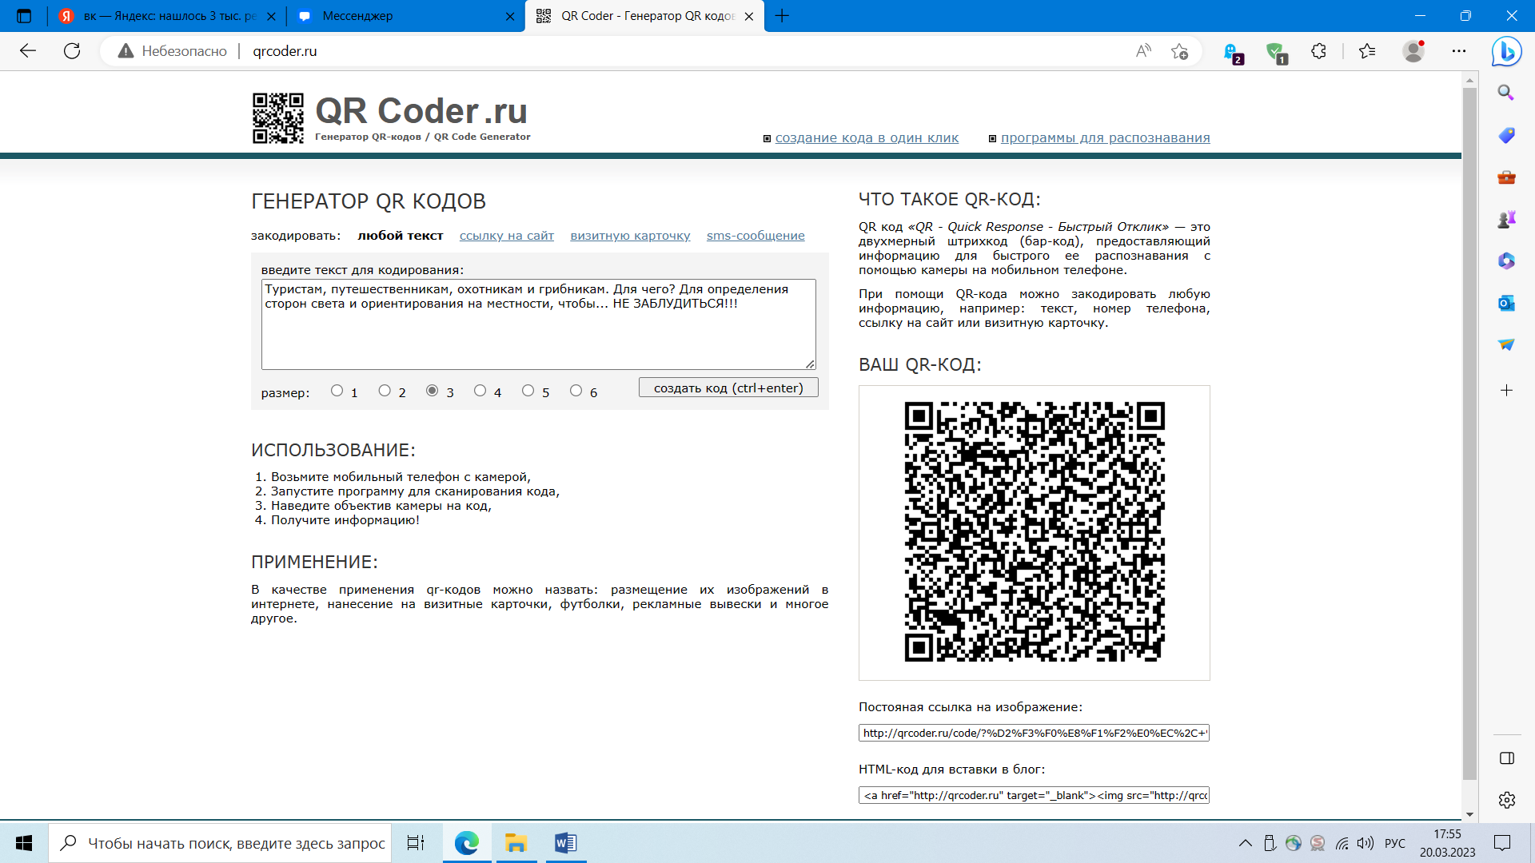Choose sms-сообщение encoding mode
Screen dimensions: 1535x863
(x=756, y=236)
